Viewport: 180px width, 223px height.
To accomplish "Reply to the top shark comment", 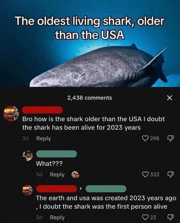I will 43,138.
